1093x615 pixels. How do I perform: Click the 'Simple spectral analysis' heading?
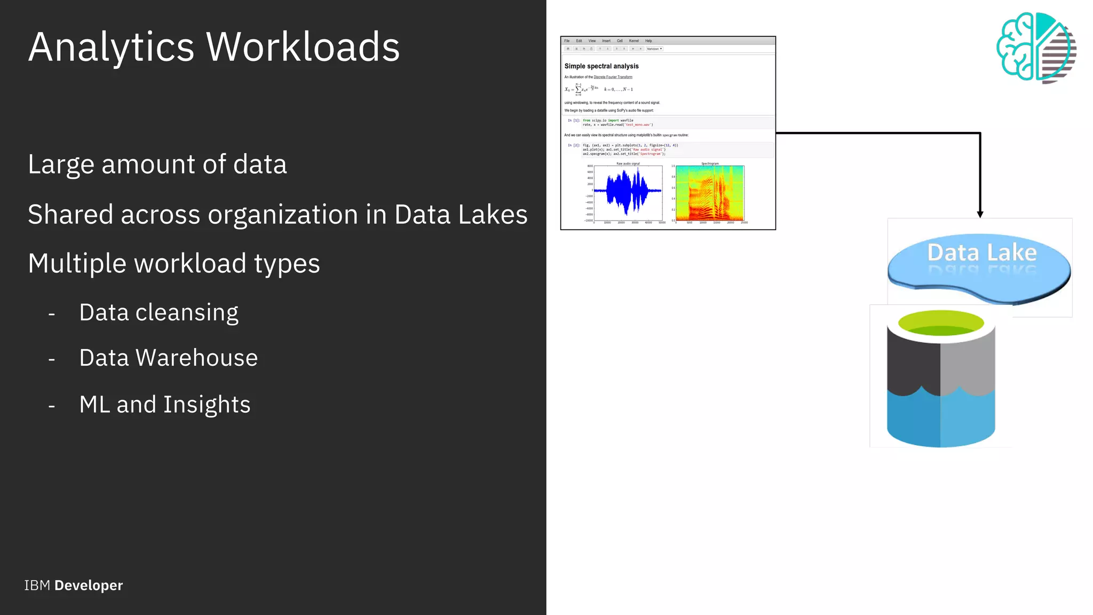601,66
